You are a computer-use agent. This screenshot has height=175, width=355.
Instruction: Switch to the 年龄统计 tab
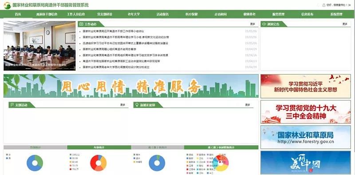(x=99, y=147)
